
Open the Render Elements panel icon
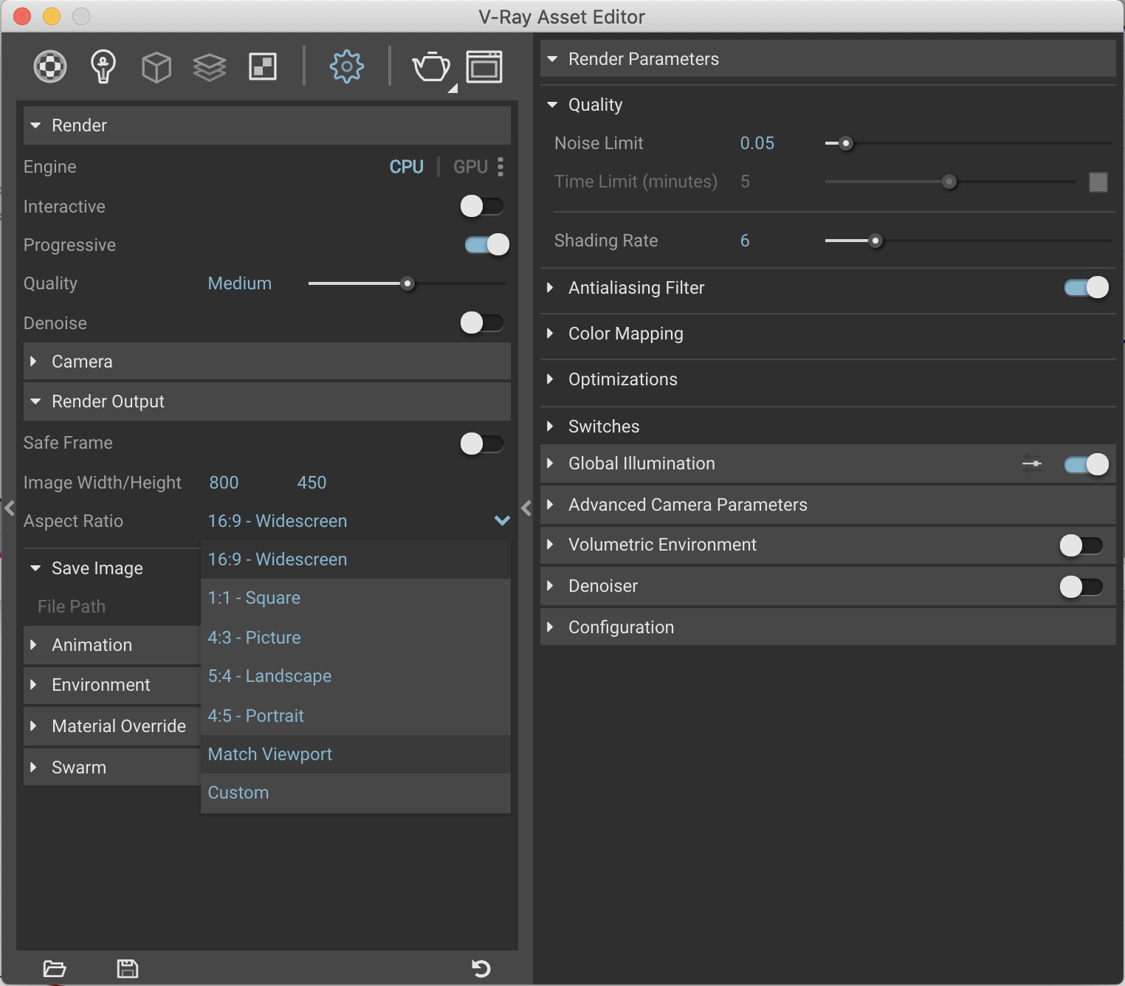pos(262,67)
